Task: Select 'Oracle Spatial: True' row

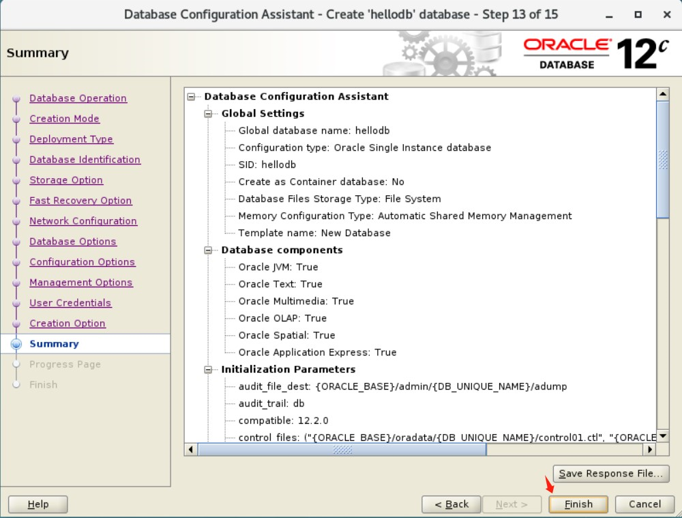Action: point(286,335)
